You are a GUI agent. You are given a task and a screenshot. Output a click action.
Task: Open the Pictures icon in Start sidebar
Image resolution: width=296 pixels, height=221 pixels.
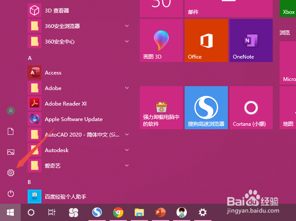(x=11, y=152)
